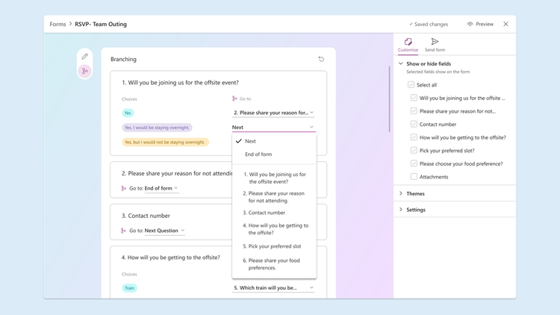Click the Send form paper plane icon

435,42
